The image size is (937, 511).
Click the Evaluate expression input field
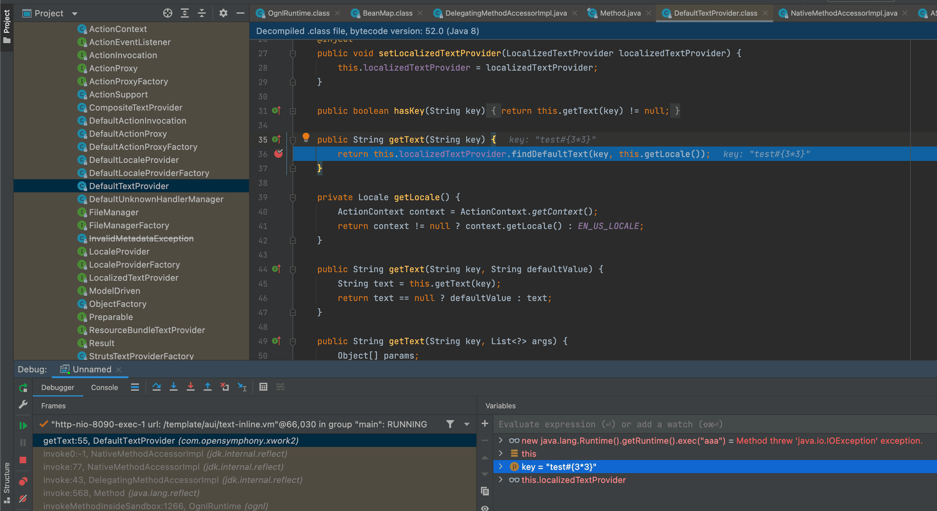609,424
